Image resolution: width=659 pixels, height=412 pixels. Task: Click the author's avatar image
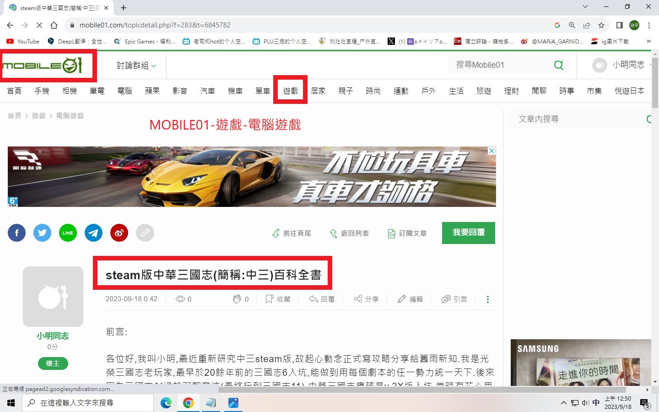coord(53,297)
